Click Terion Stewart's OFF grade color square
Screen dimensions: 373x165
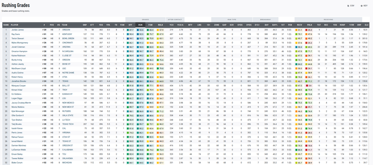[x=128, y=38]
